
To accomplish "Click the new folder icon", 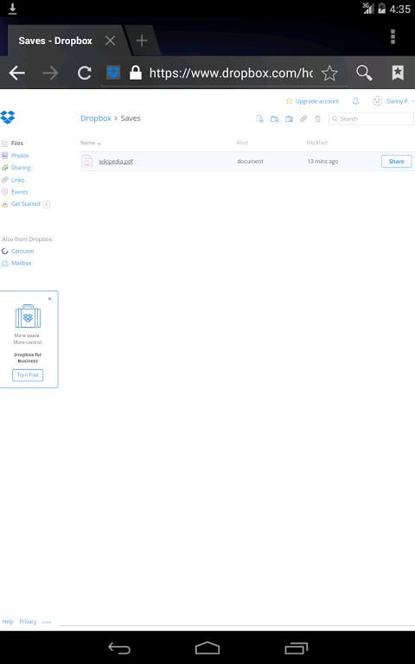I will click(274, 119).
